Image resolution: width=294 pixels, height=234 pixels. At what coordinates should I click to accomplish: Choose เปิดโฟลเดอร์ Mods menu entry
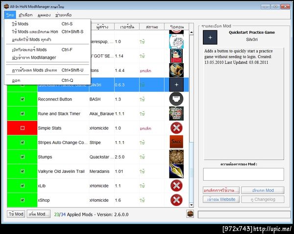pyautogui.click(x=48, y=49)
